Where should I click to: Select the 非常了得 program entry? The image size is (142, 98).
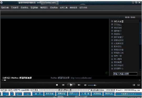coord(118,56)
